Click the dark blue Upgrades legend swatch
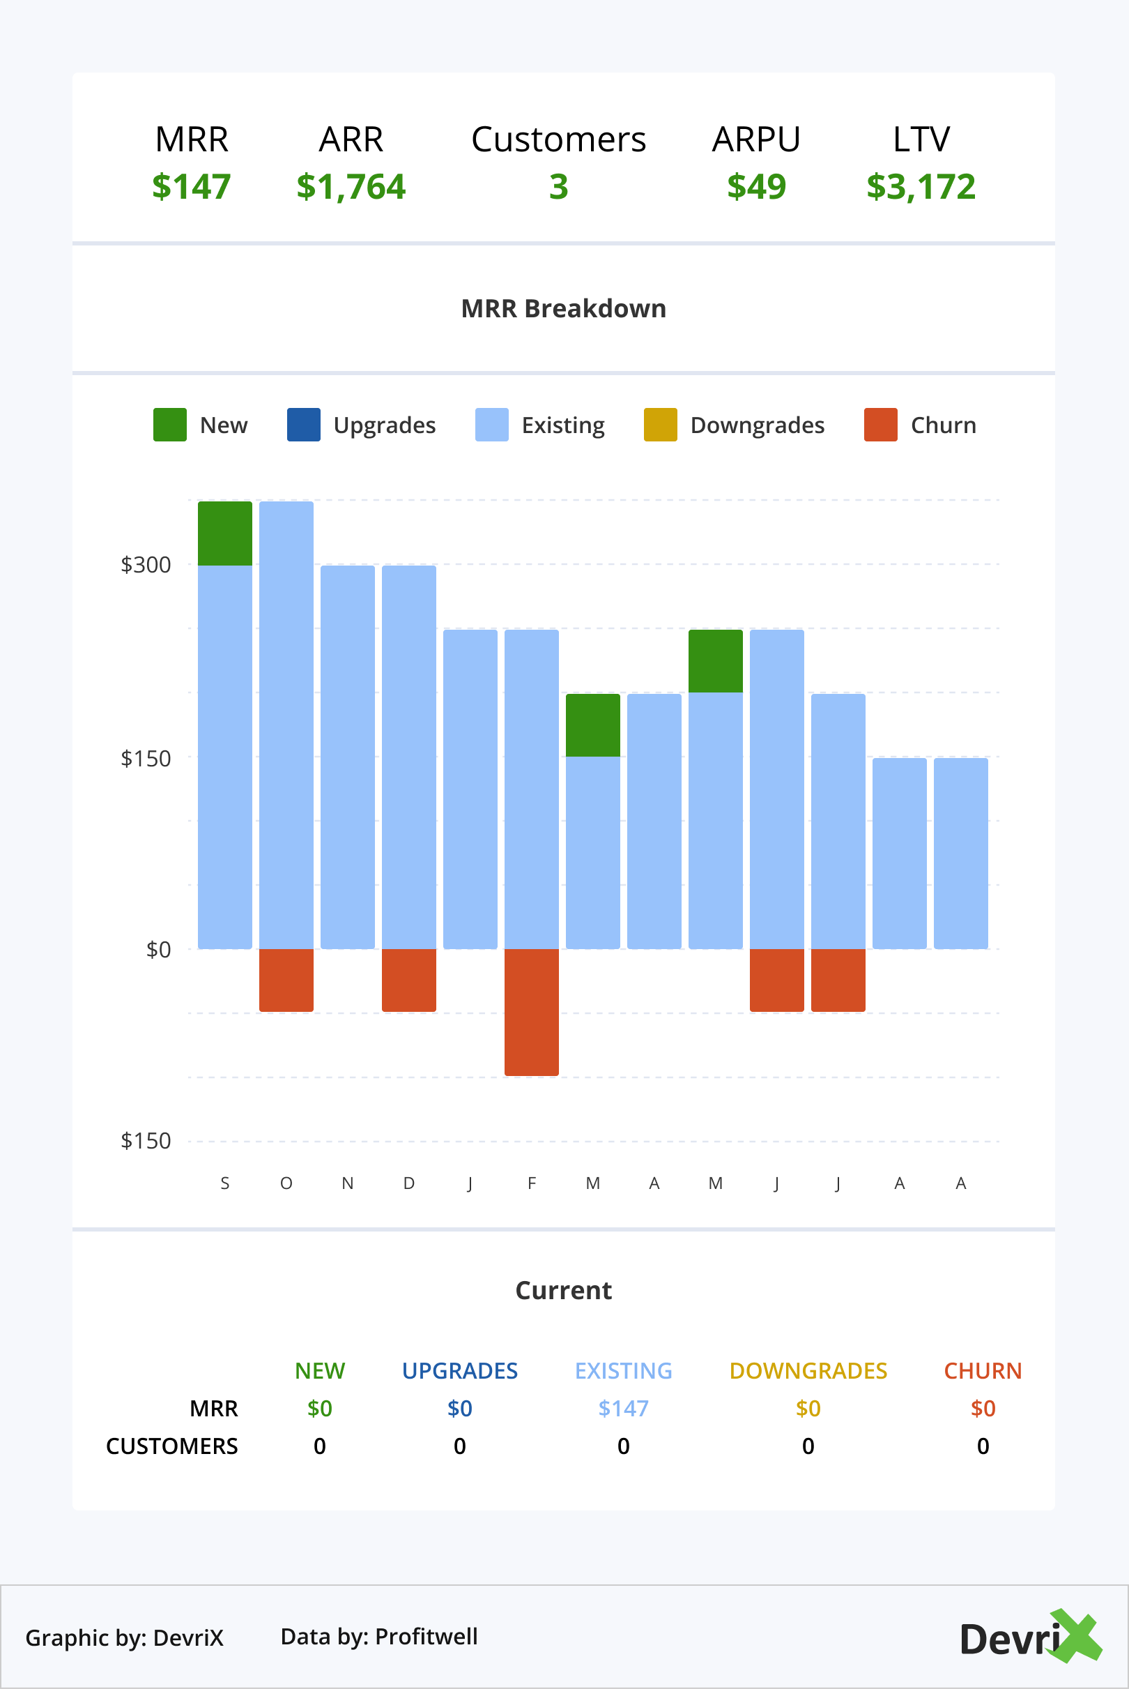This screenshot has height=1689, width=1129. [x=304, y=425]
